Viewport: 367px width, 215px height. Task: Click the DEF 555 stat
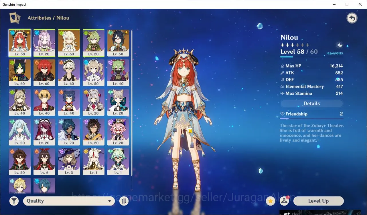pos(311,79)
